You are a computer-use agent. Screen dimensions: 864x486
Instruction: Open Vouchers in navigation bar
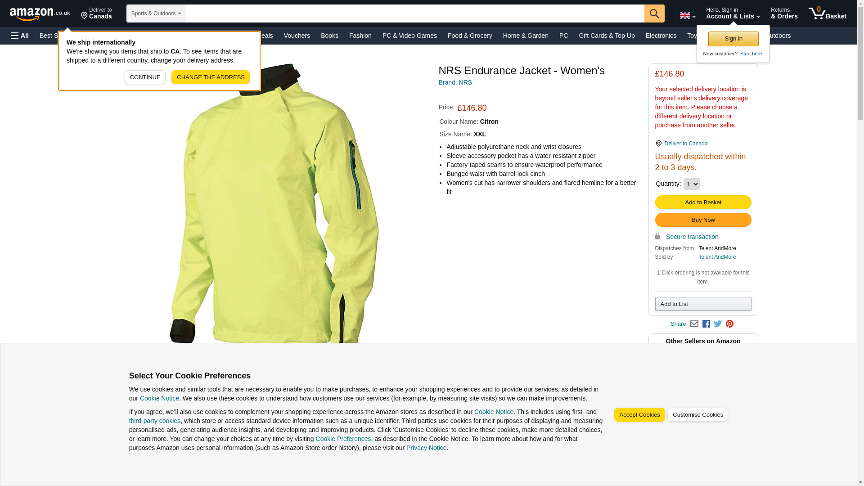[x=297, y=36]
